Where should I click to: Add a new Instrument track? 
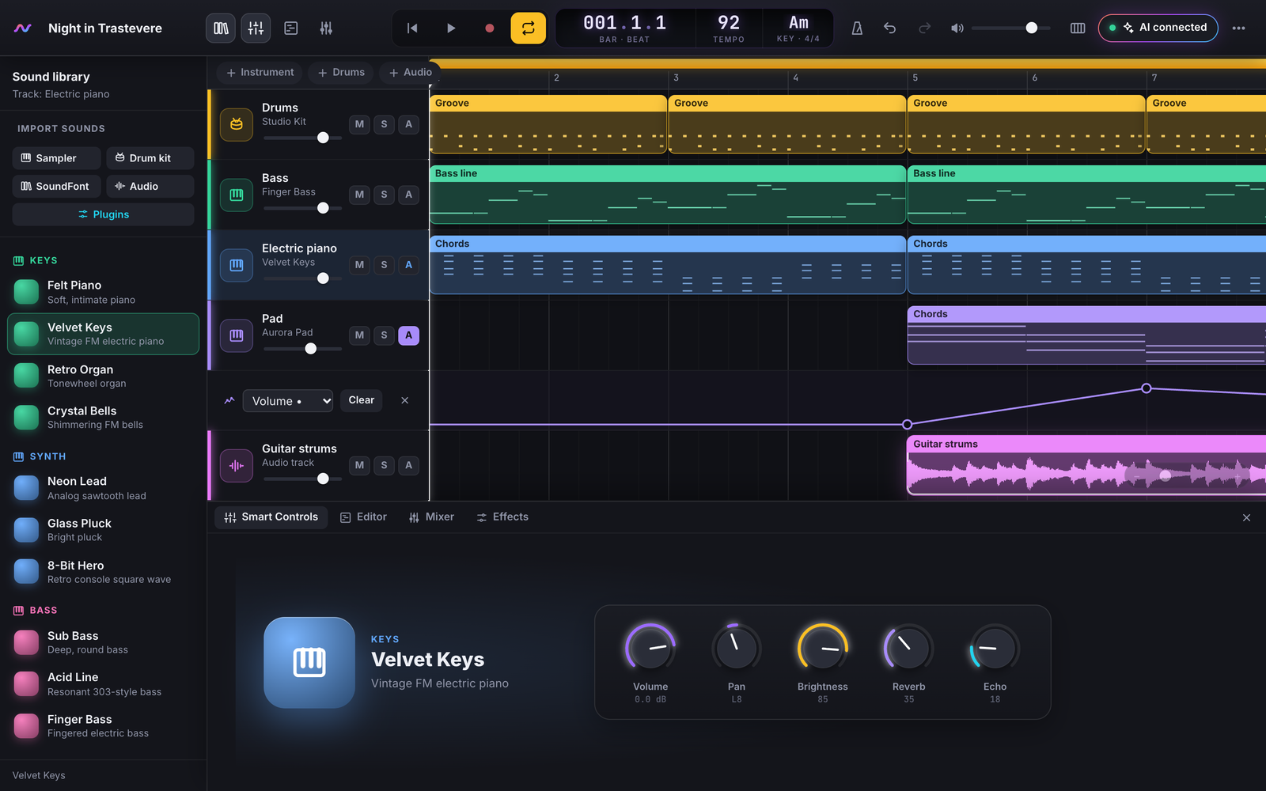260,73
